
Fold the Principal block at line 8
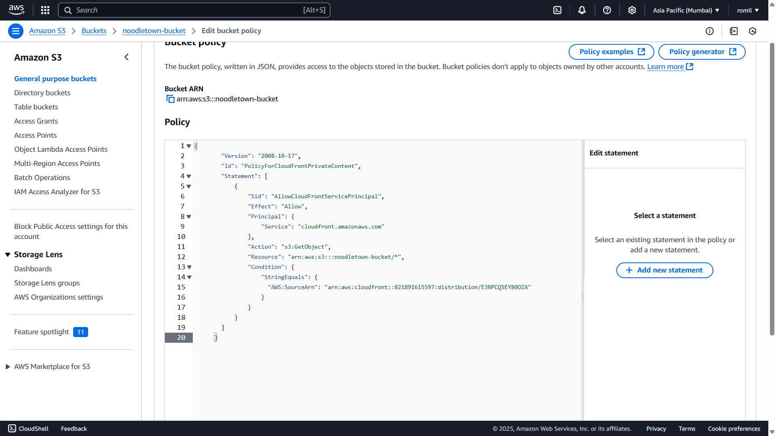(x=189, y=217)
